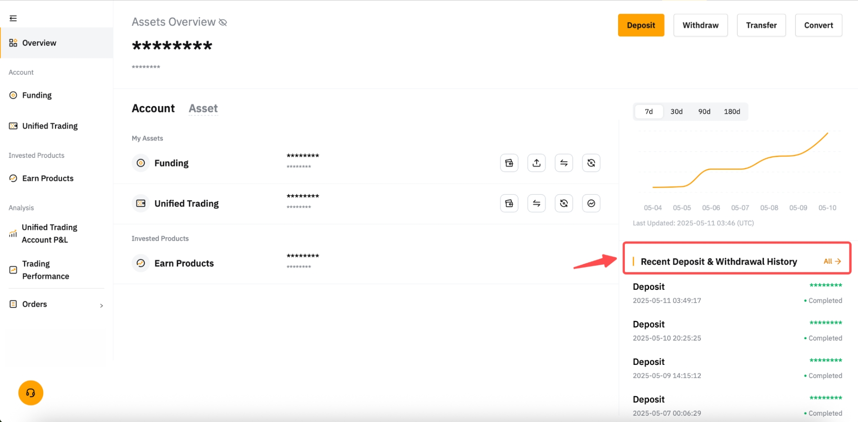This screenshot has height=422, width=858.
Task: Click the Unified Trading row convert icon
Action: coord(564,203)
